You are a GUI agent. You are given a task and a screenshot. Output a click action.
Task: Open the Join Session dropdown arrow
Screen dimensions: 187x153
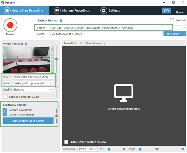click(x=184, y=34)
